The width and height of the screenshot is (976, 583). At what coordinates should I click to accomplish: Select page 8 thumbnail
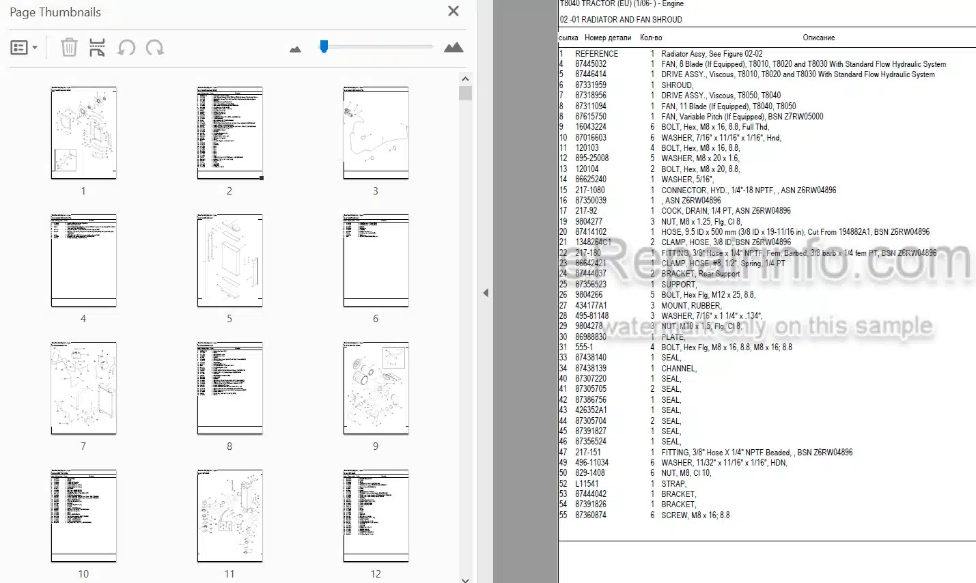(x=229, y=388)
